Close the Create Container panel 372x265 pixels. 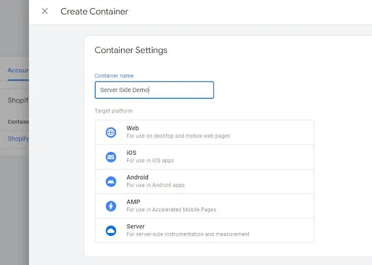tap(45, 11)
